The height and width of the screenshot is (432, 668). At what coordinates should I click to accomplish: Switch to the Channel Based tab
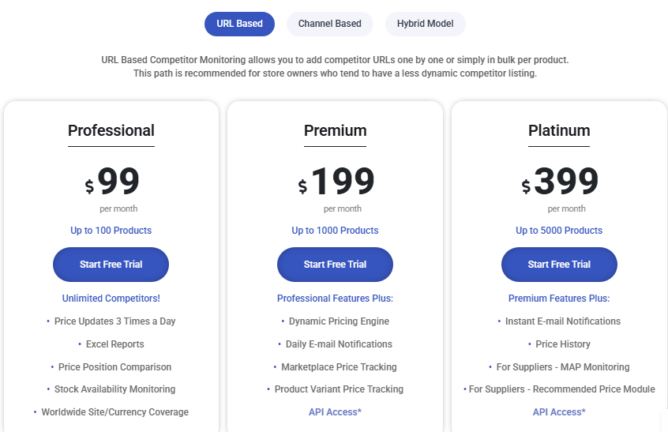tap(329, 24)
